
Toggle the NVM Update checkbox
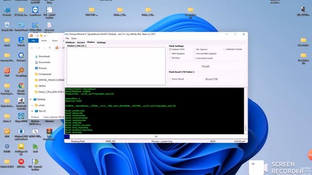tap(170, 53)
